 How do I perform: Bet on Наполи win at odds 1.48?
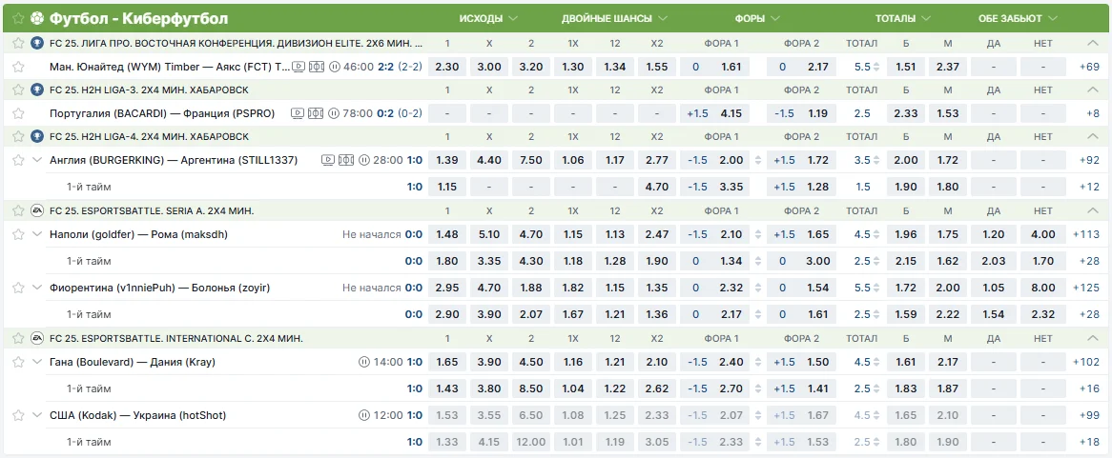[x=447, y=234]
